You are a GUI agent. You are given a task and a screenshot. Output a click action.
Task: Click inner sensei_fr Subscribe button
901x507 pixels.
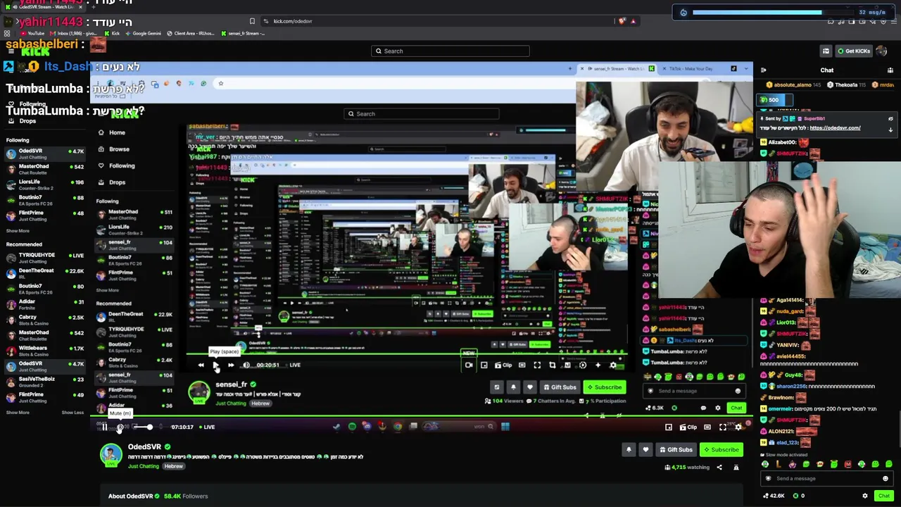click(604, 387)
